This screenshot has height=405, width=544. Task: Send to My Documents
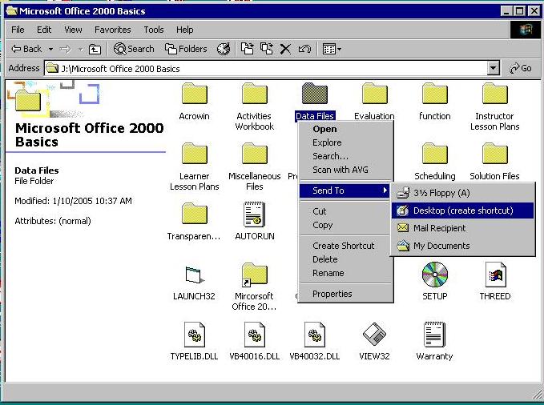463,246
